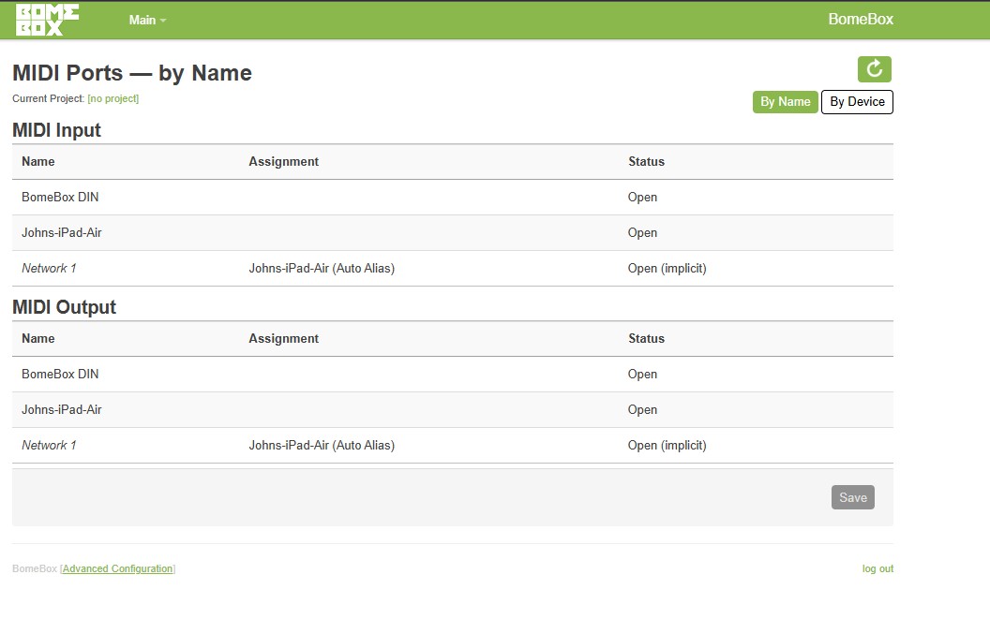Select Network 1 alias in MIDI Input
The height and width of the screenshot is (619, 990).
[x=49, y=268]
